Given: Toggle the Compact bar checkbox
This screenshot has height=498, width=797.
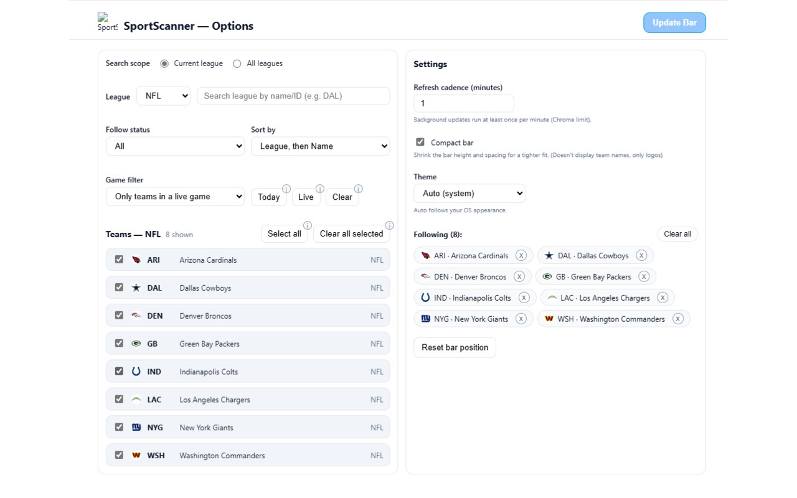Looking at the screenshot, I should point(420,143).
